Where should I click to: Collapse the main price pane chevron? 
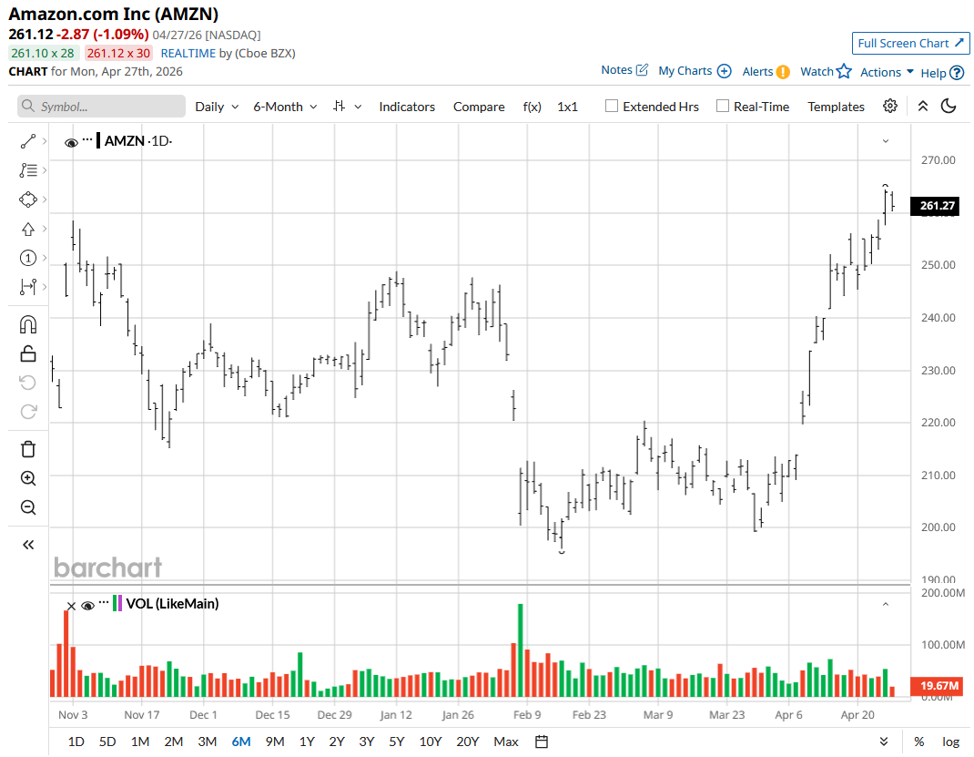pyautogui.click(x=886, y=141)
